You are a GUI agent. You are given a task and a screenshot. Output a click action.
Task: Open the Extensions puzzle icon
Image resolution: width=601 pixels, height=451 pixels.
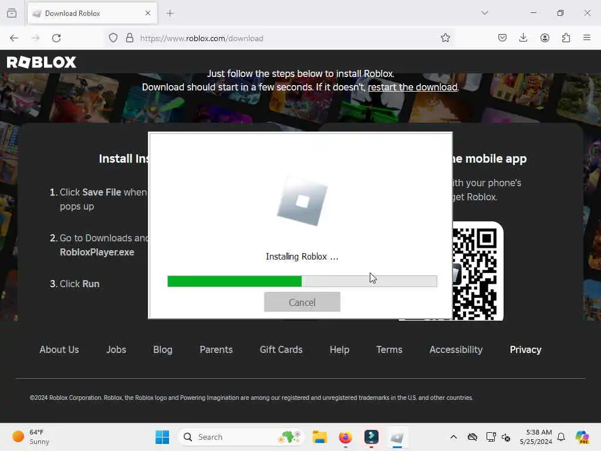click(x=566, y=38)
